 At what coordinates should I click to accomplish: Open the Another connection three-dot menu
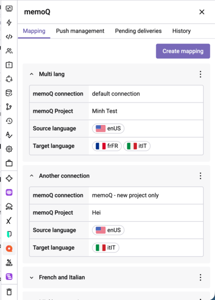tap(200, 176)
